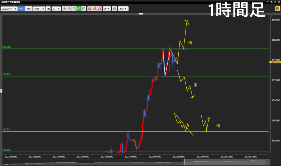Click the panel expand handle on the left edge
Image resolution: width=281 pixels, height=166 pixels.
[x=1, y=90]
